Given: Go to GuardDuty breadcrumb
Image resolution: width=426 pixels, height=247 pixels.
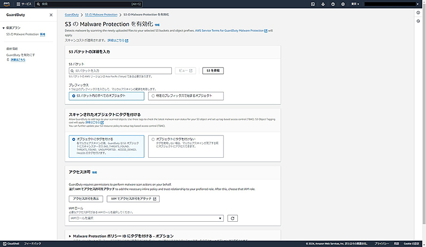Looking at the screenshot, I should [x=72, y=14].
